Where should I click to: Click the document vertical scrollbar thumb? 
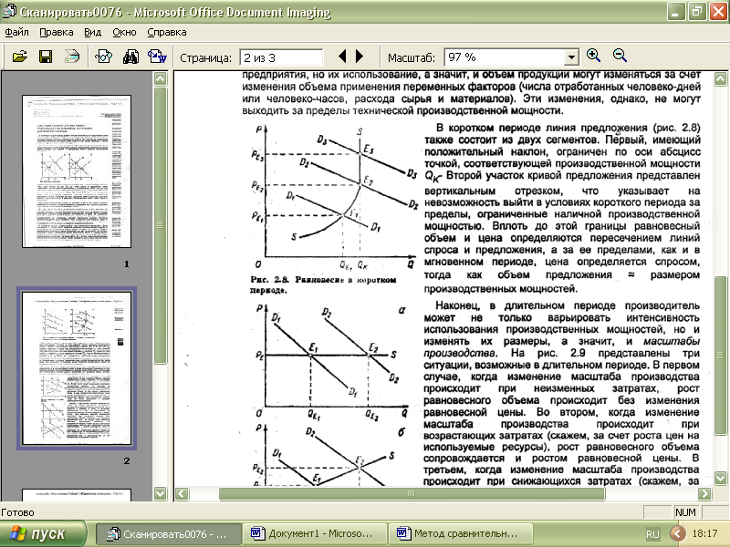(x=721, y=356)
